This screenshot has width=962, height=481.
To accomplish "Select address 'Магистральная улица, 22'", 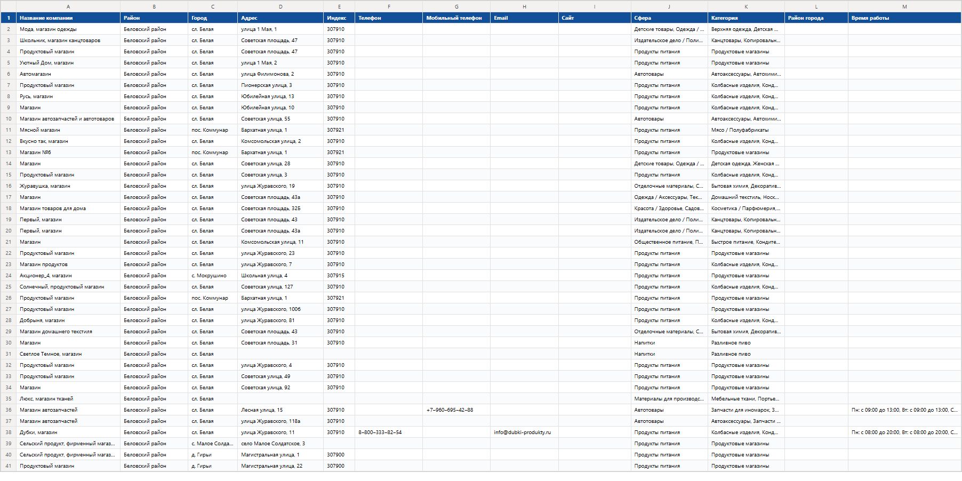I will click(280, 466).
